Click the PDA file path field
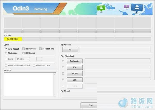 tap(118, 67)
